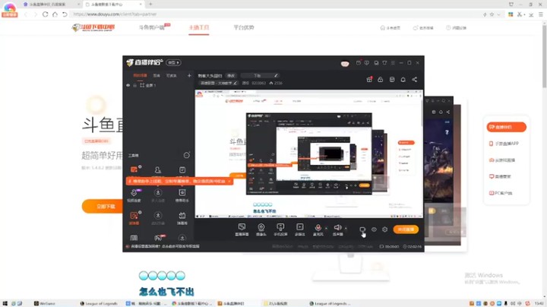The image size is (547, 307).
Task: Open settings gear next to start streaming button
Action: 384,229
